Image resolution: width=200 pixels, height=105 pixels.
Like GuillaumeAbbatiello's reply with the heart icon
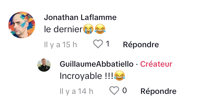pyautogui.click(x=114, y=91)
